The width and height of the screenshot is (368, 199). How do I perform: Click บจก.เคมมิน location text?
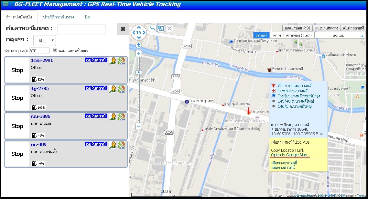[x=41, y=123]
